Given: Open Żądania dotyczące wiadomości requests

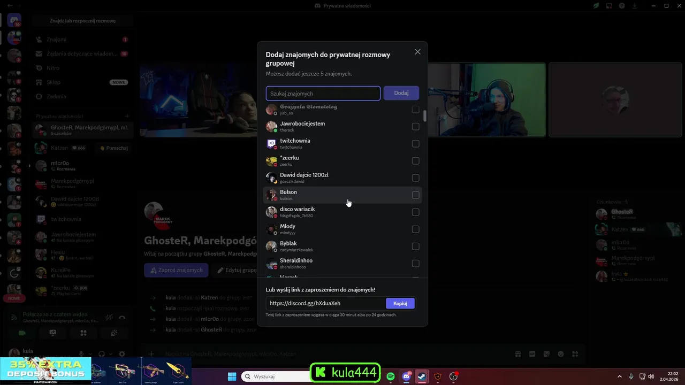Looking at the screenshot, I should [82, 54].
